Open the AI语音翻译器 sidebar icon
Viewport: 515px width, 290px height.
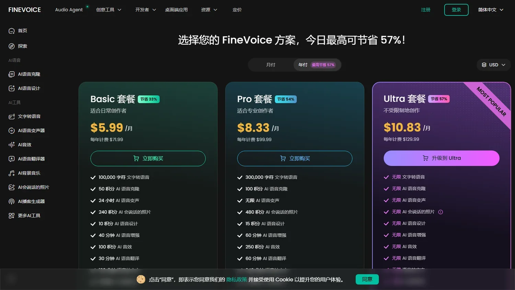[11, 159]
